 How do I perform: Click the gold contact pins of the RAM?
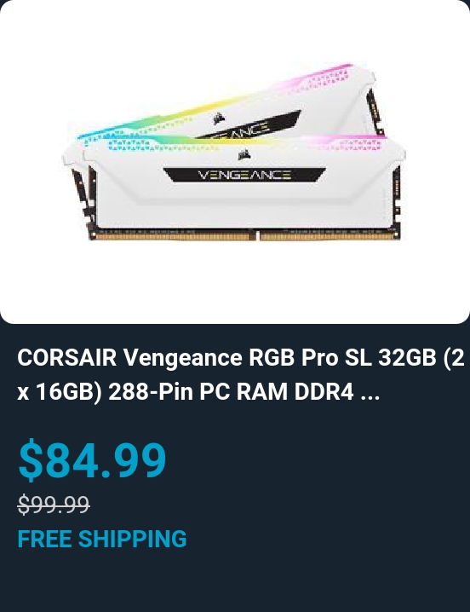[245, 236]
